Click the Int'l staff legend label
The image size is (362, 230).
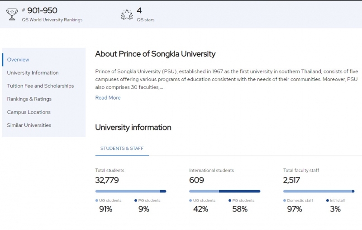pos(338,201)
